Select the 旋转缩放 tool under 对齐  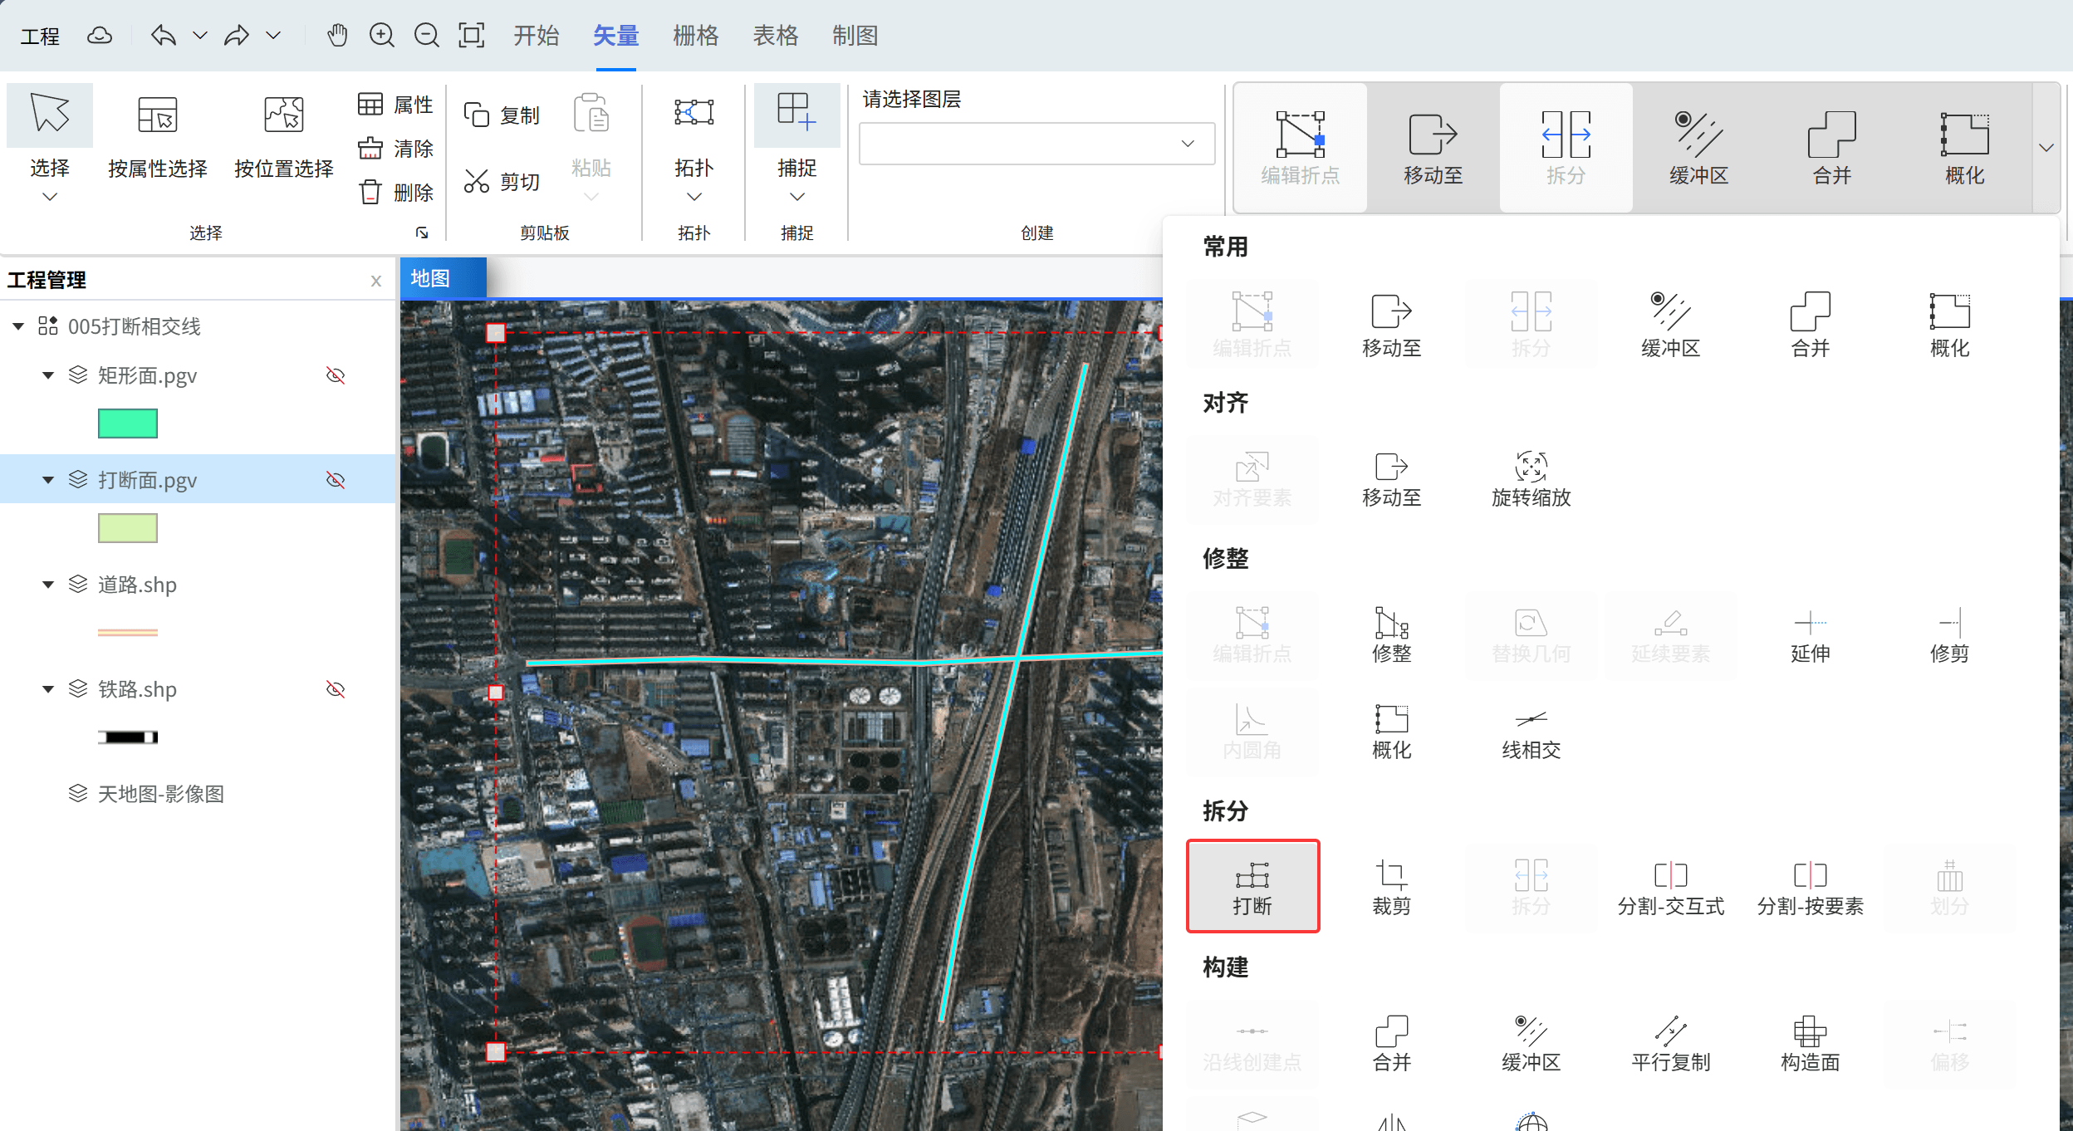(1531, 479)
